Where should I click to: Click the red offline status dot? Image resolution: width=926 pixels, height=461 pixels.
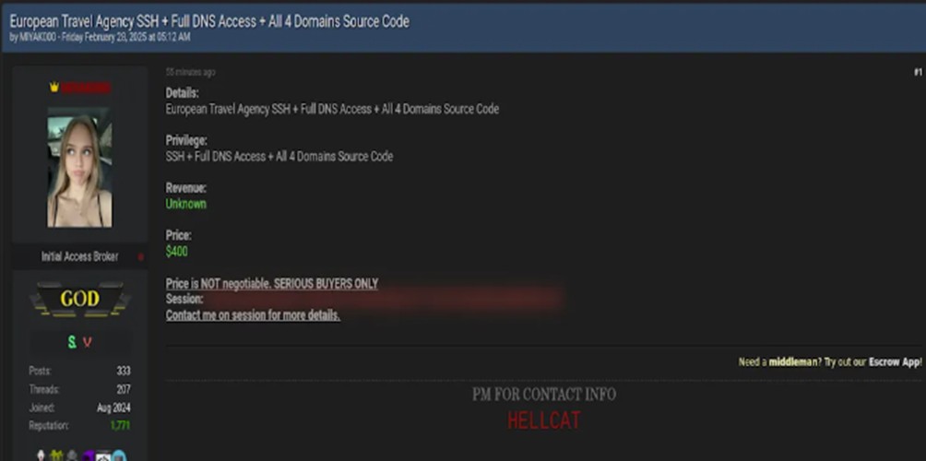coord(140,256)
